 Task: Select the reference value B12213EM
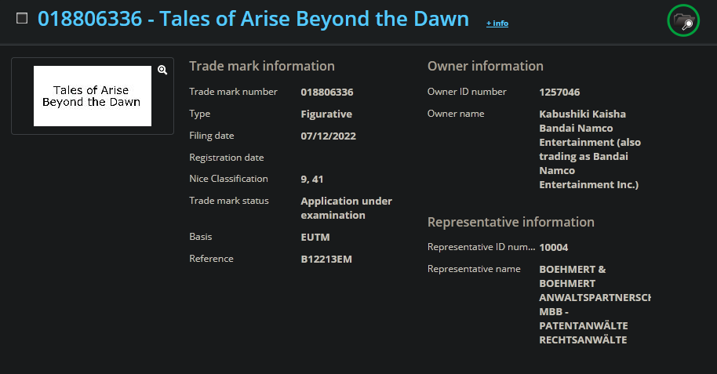coord(326,260)
